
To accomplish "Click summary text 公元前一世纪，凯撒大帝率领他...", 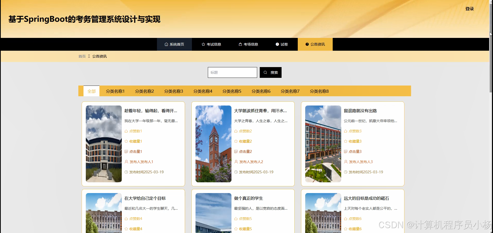I will pos(370,121).
